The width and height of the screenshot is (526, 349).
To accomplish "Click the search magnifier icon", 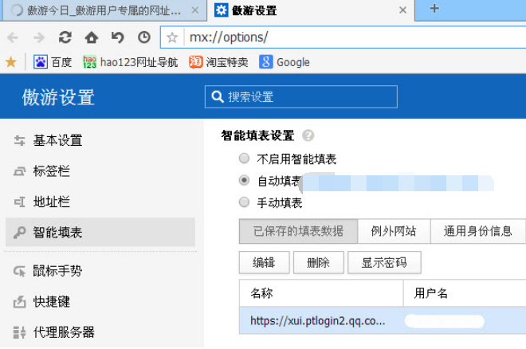I will click(218, 97).
